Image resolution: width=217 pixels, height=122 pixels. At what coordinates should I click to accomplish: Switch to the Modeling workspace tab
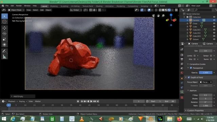click(54, 6)
